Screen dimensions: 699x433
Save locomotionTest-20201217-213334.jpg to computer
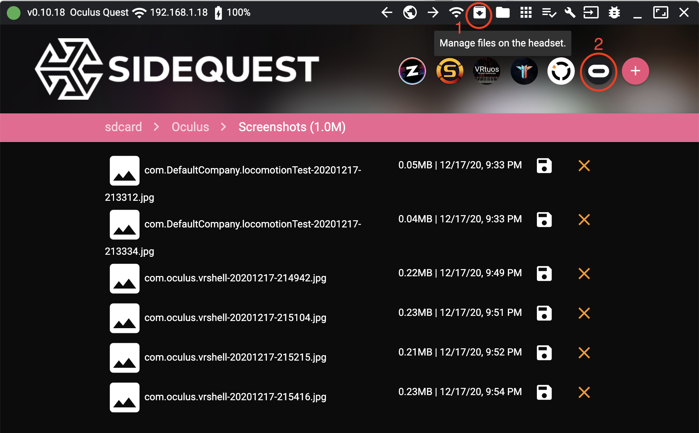tap(544, 220)
